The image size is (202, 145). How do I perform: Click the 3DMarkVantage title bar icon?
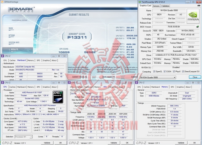[x=2, y=2]
